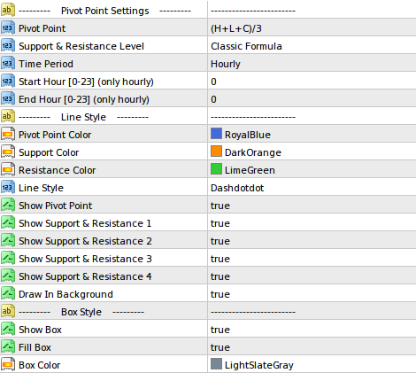
Task: Click the string icon beside Box Style header
Action: tap(8, 312)
